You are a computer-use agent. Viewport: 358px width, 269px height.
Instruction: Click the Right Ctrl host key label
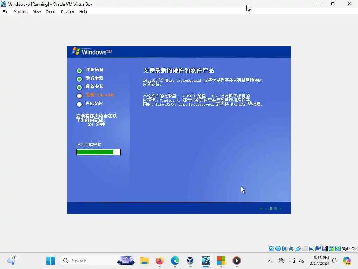tap(349, 249)
